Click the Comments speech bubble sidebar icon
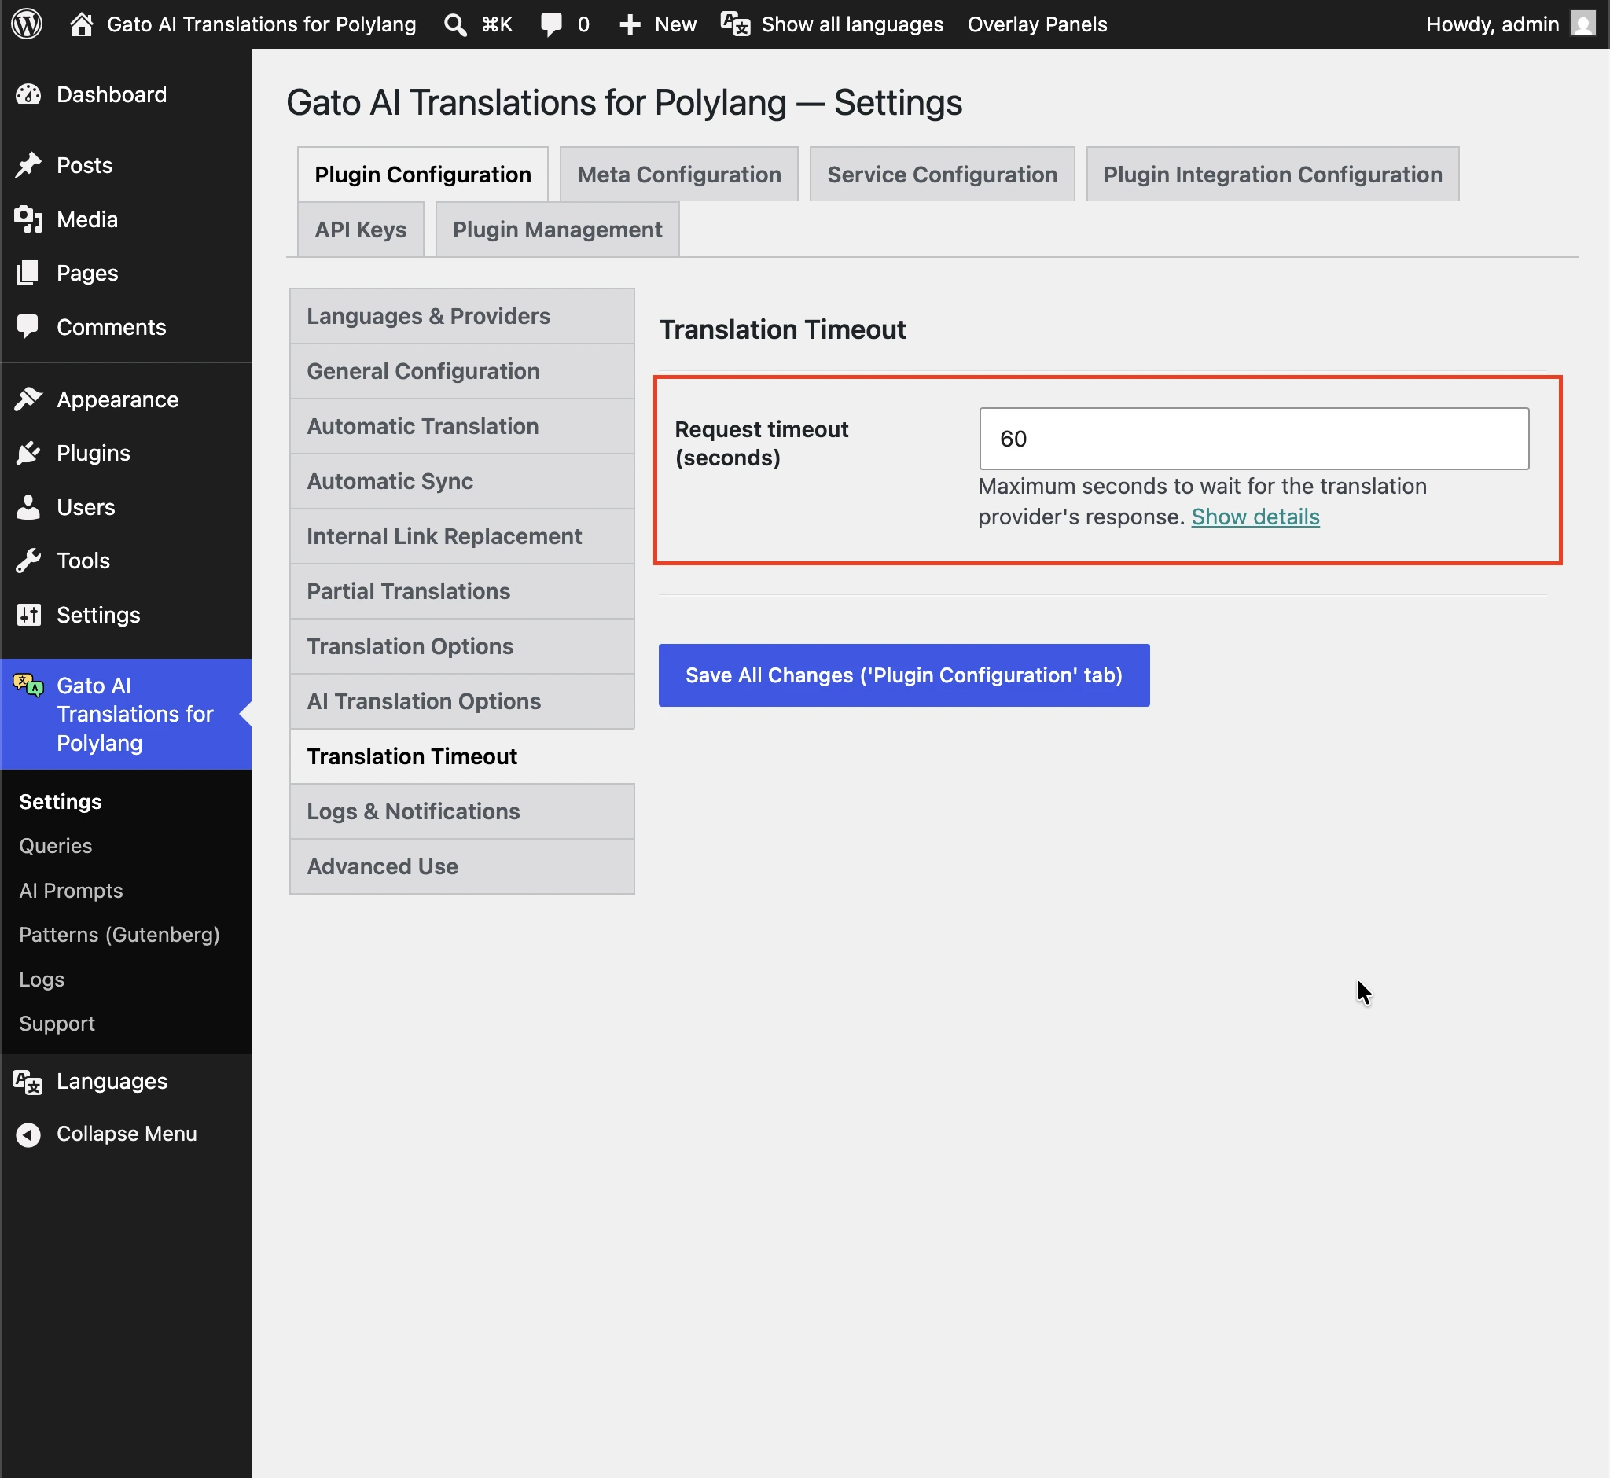 pos(28,327)
